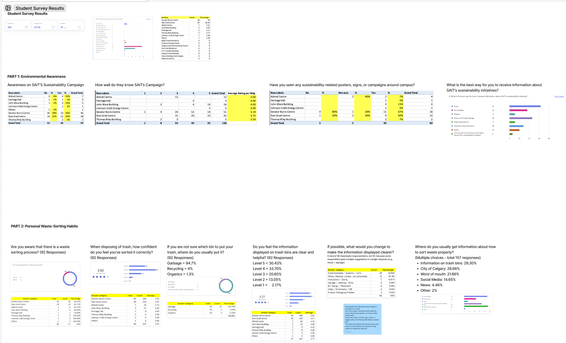Select the 3.92 average rating chart
The height and width of the screenshot is (343, 566).
[x=125, y=273]
